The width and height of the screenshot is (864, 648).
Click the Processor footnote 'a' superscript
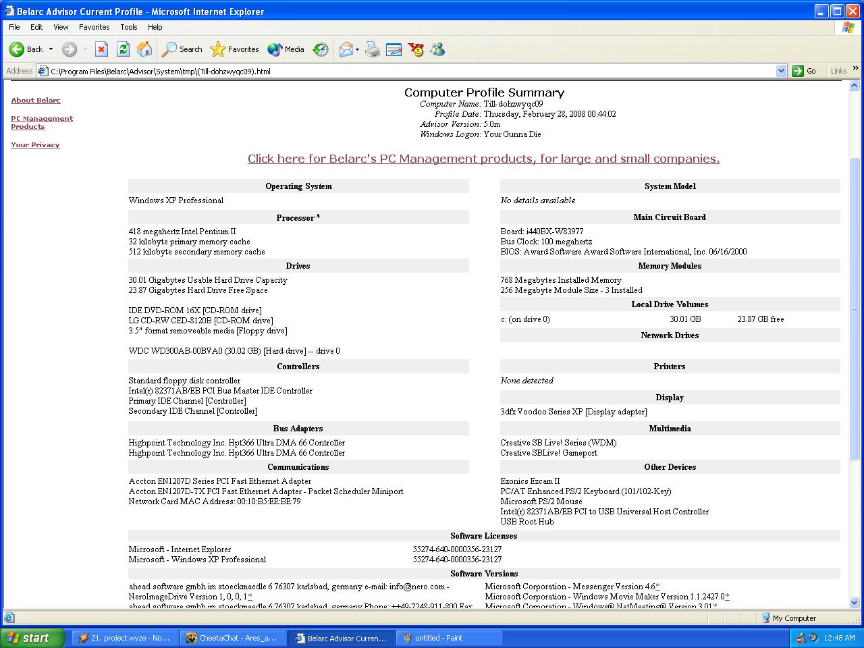click(318, 216)
